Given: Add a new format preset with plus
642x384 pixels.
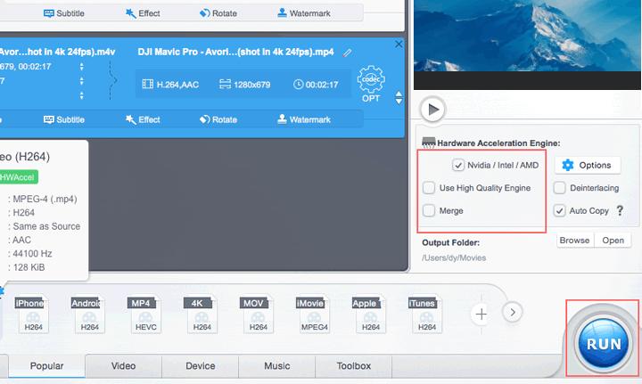Looking at the screenshot, I should 481,315.
